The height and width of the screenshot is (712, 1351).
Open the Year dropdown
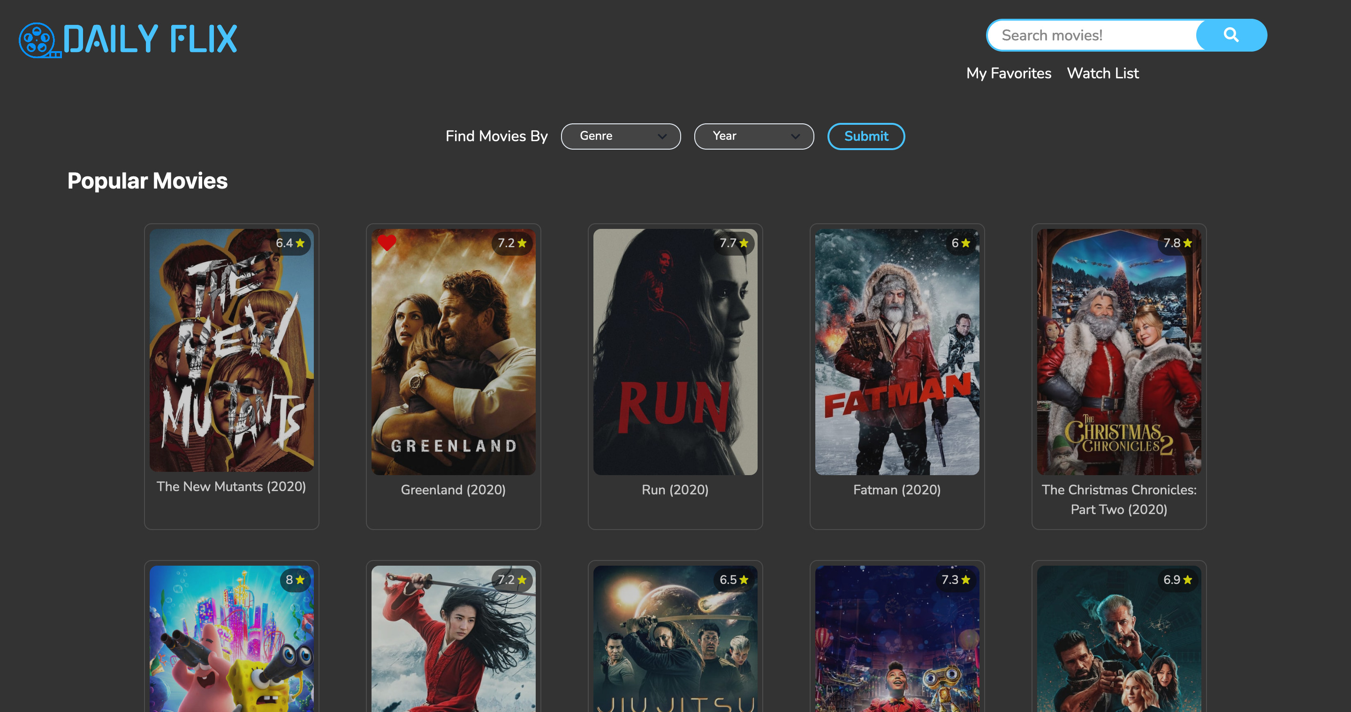pos(754,136)
